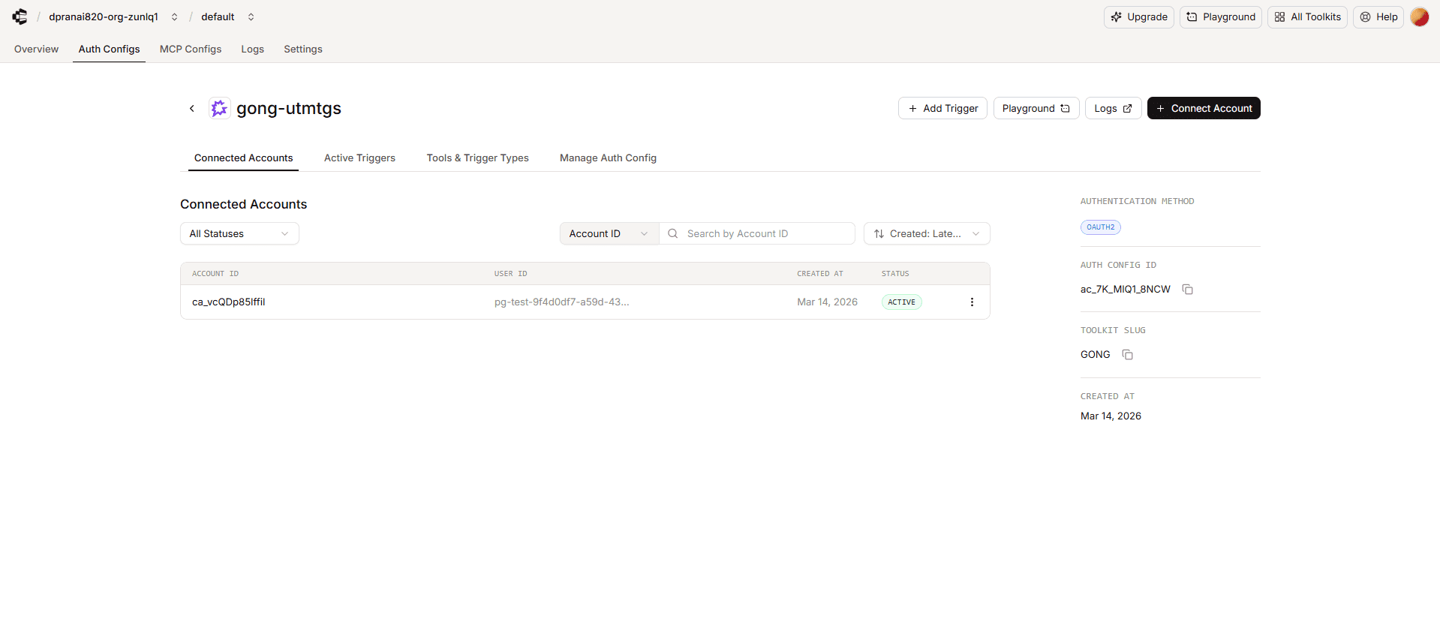Viewport: 1440px width, 619px height.
Task: Switch to Active Triggers tab
Action: [359, 158]
